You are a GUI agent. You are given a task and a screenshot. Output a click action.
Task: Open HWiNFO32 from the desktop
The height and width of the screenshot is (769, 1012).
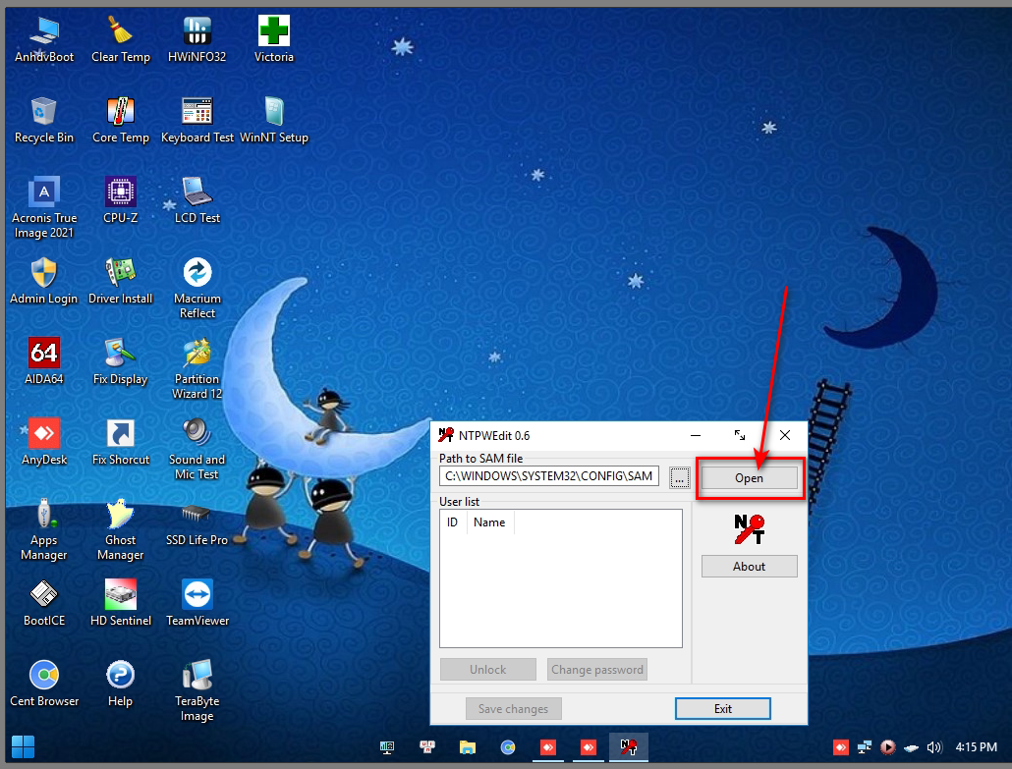coord(197,40)
